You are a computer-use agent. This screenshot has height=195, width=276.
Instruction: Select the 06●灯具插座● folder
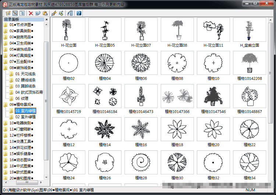click(21, 55)
